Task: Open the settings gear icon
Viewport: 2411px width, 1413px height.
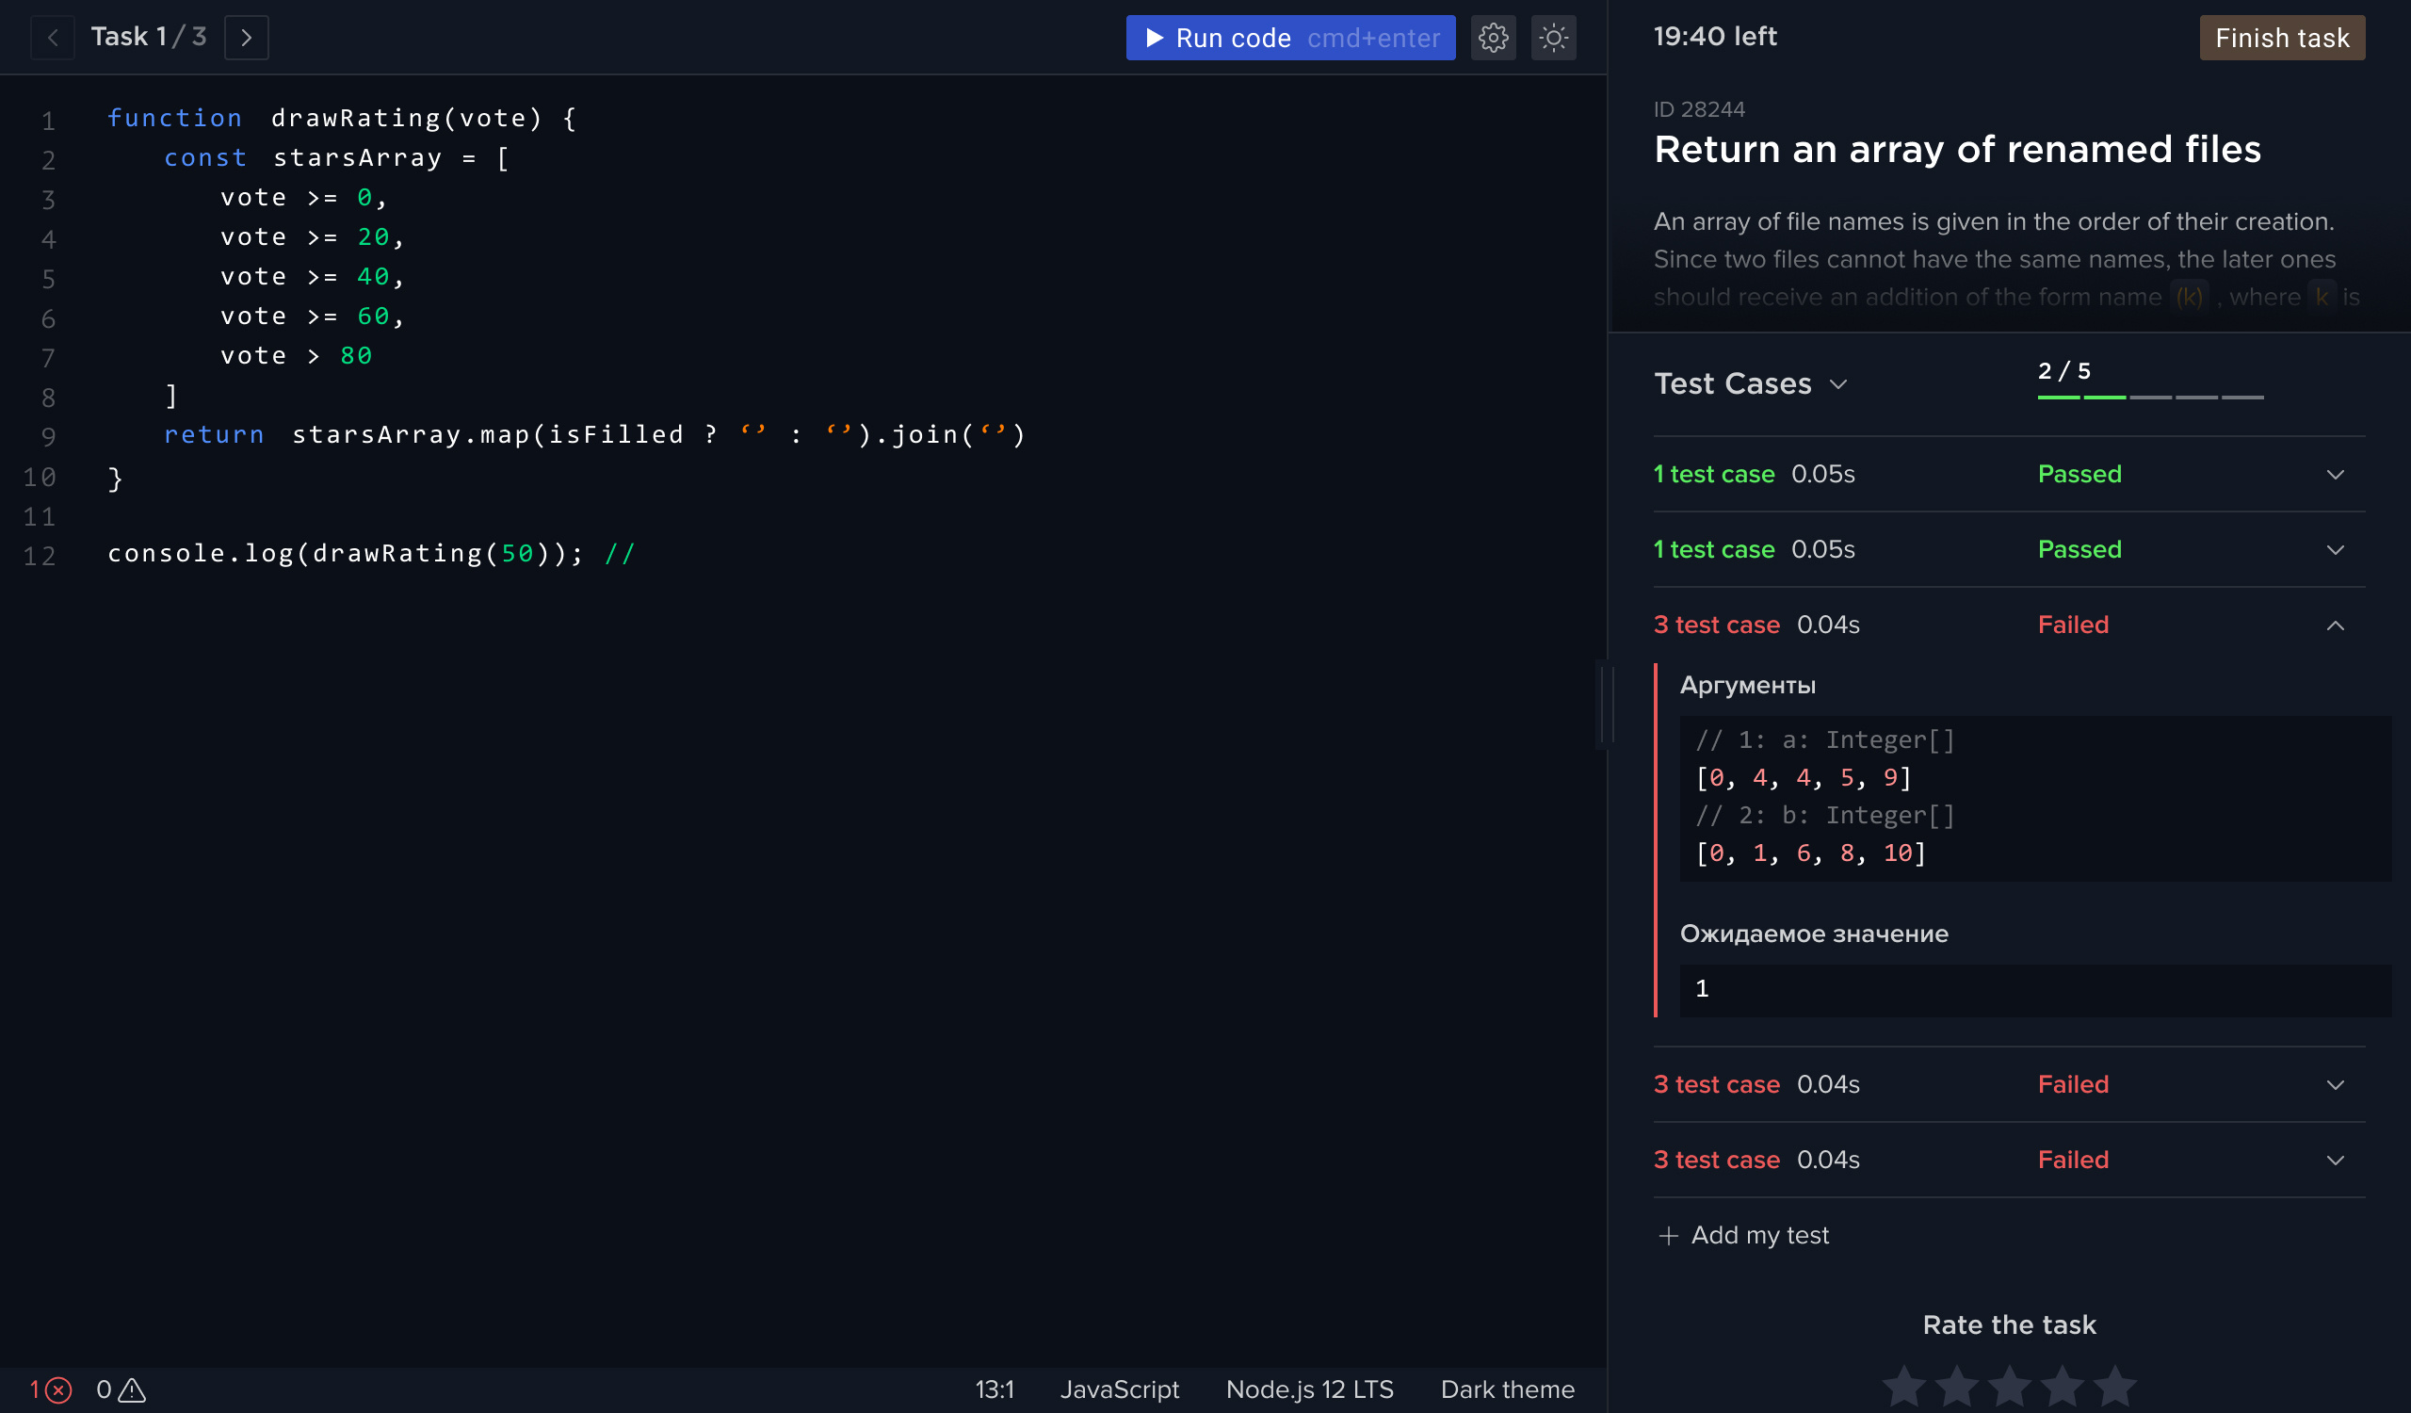Action: [x=1494, y=38]
